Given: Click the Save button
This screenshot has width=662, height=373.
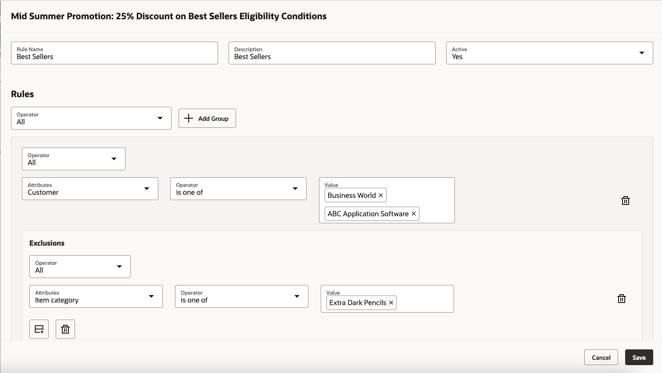Looking at the screenshot, I should point(639,357).
